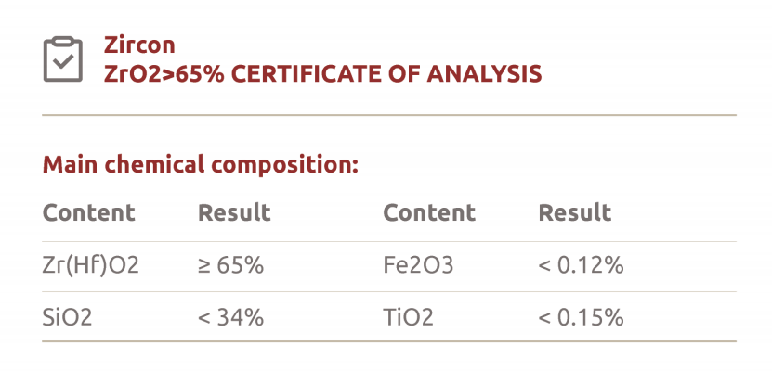772x371 pixels.
Task: Click the Result header above < 0.12%
Action: point(575,211)
